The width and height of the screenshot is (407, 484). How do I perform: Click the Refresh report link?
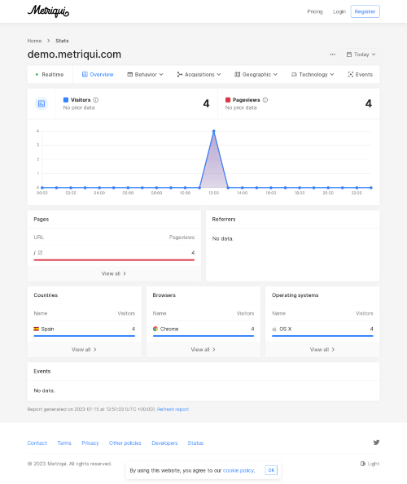point(173,409)
